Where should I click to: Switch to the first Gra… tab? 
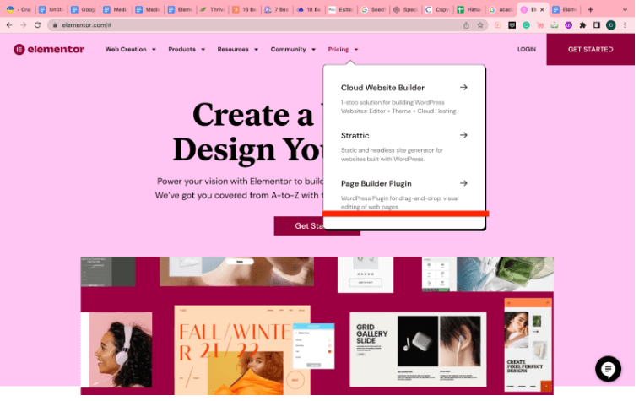point(19,9)
